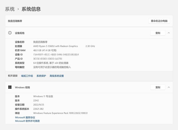Screen dimensions: 178x130
Task: Click the 处理器 label
Action: tap(19, 46)
